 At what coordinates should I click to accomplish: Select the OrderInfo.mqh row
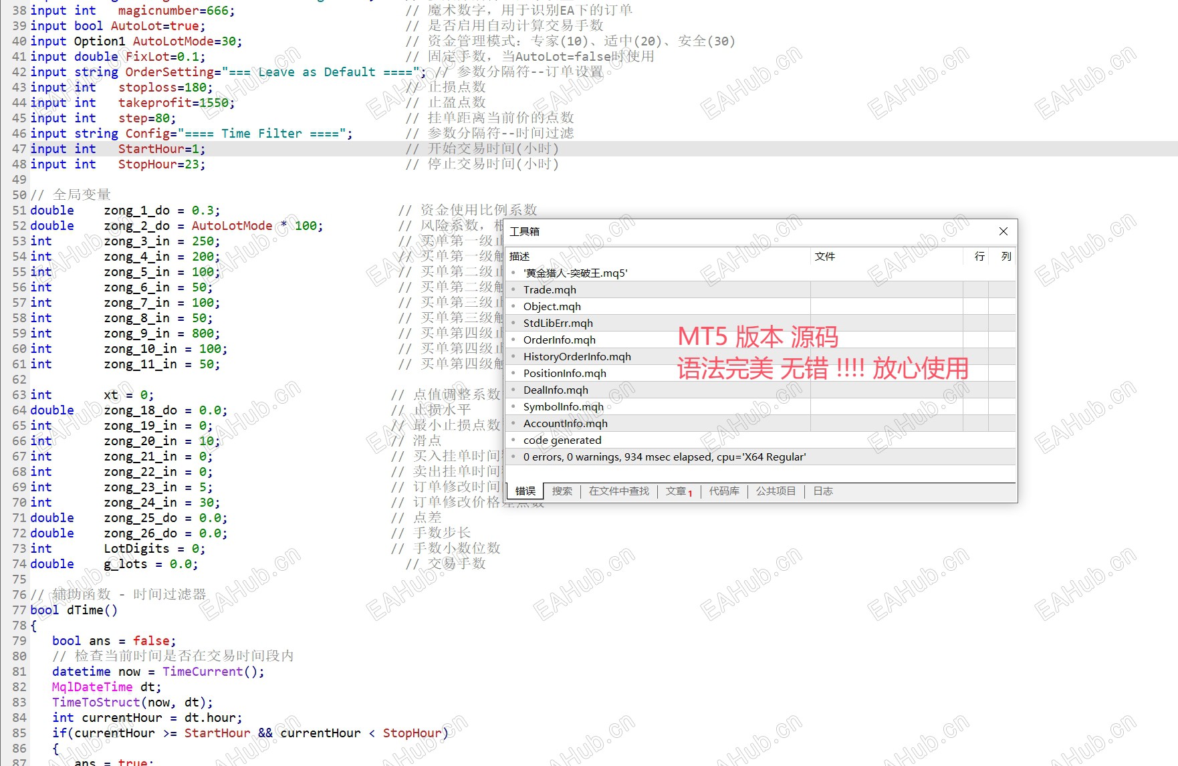click(x=761, y=340)
